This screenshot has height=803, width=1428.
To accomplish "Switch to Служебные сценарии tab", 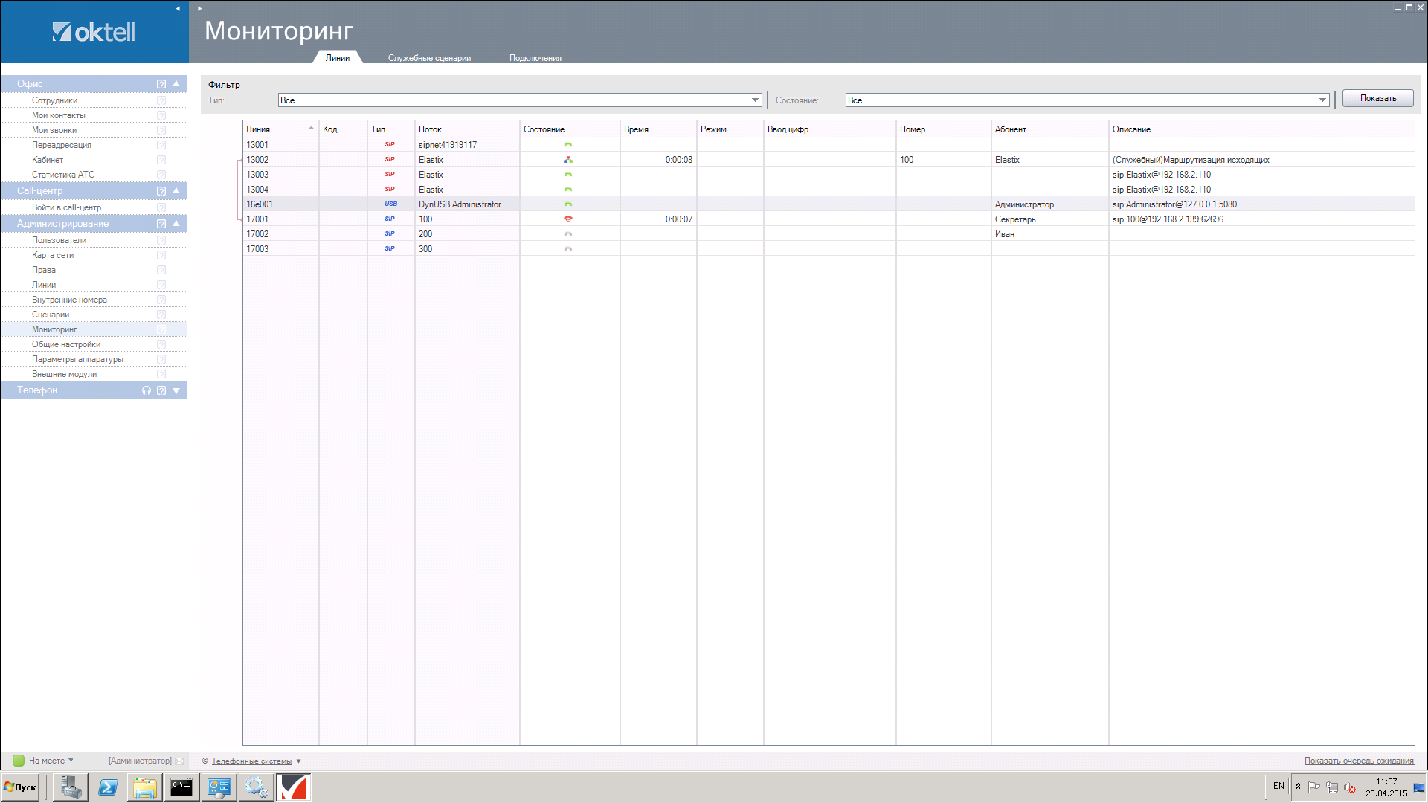I will click(429, 58).
